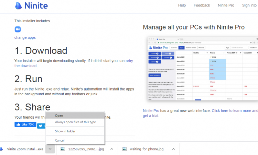Open the Help page
Screen dimensions: 258x155
(x=182, y=5)
